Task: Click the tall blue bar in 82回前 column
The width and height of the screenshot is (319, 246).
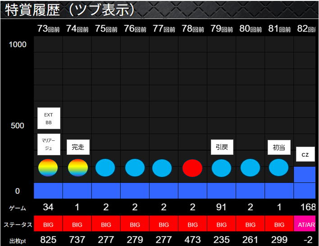Action: point(305,182)
